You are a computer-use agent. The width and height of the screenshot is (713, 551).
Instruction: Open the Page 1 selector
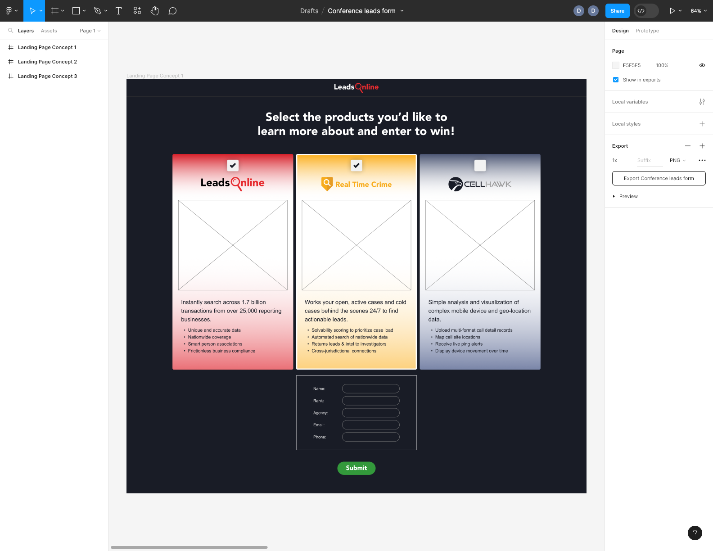point(90,31)
